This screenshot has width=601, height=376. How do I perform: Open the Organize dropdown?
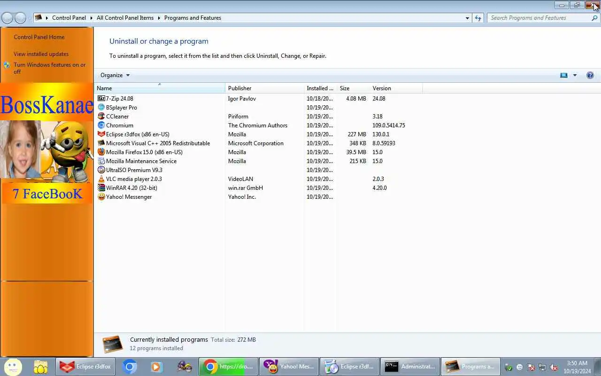pyautogui.click(x=115, y=75)
